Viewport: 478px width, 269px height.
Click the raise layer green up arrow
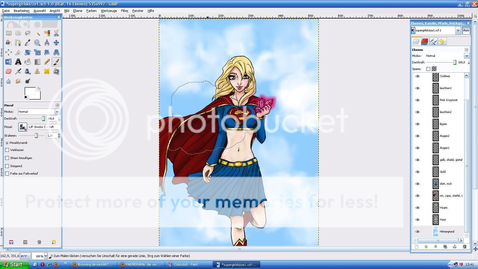pos(426,247)
